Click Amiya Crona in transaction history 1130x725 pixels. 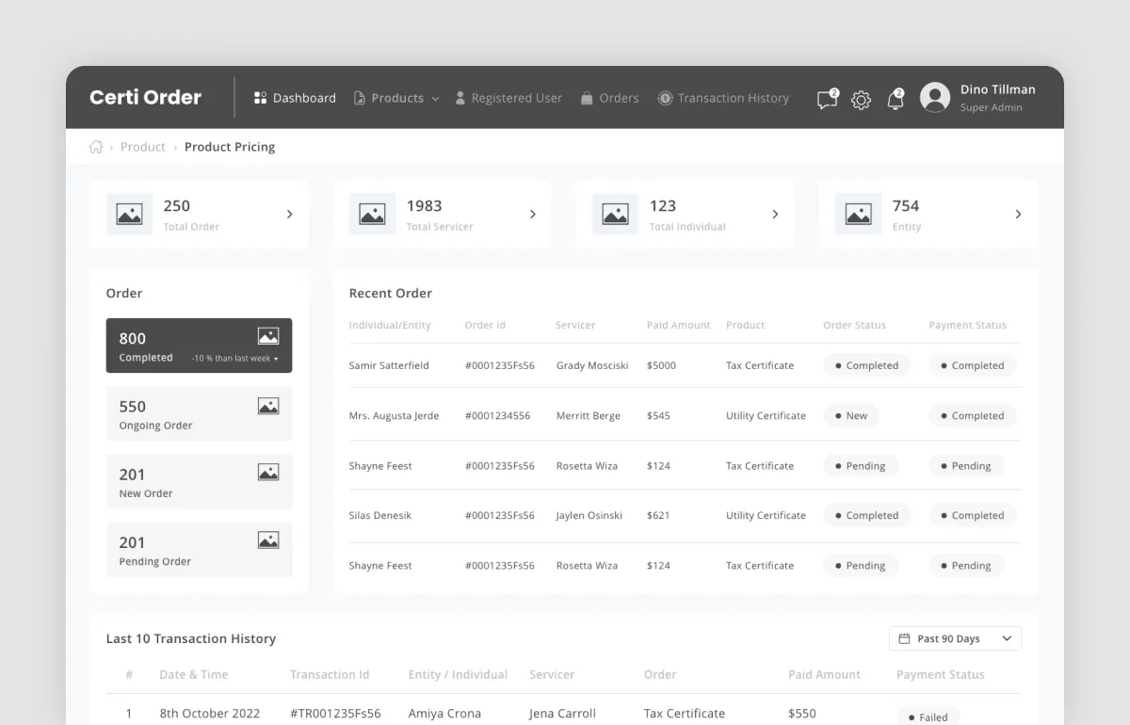click(x=444, y=714)
